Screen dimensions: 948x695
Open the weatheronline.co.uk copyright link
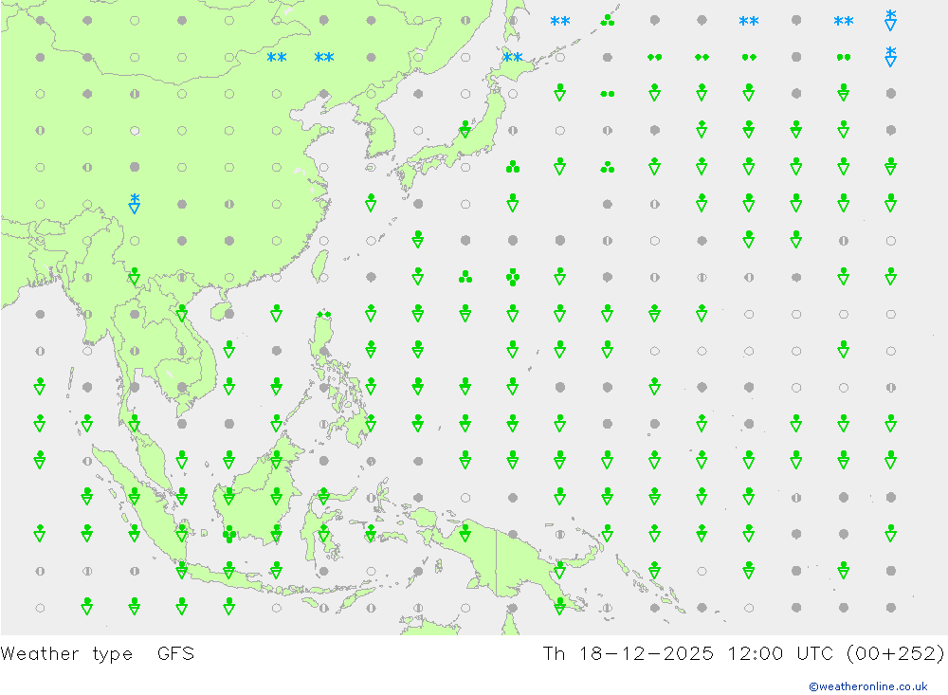[867, 686]
